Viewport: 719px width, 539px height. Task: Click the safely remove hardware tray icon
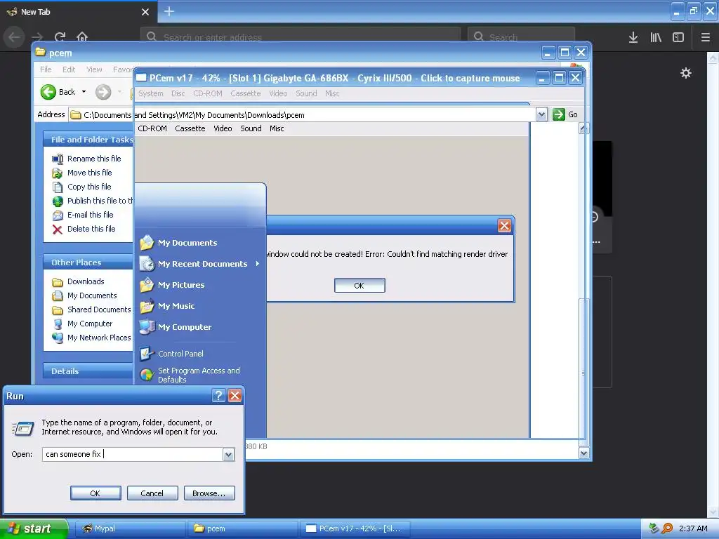[654, 528]
